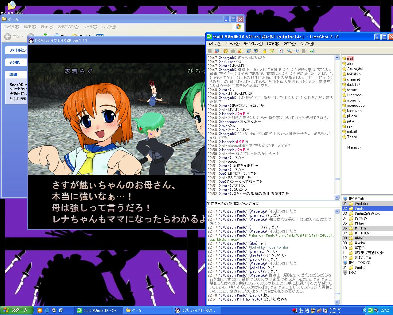
Task: Select user Hinatabok in member list
Action: [355, 95]
